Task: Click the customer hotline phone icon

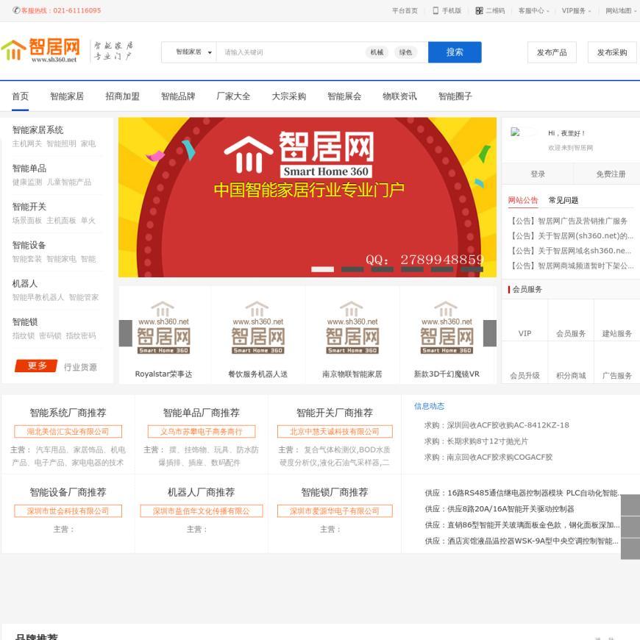Action: click(x=16, y=10)
